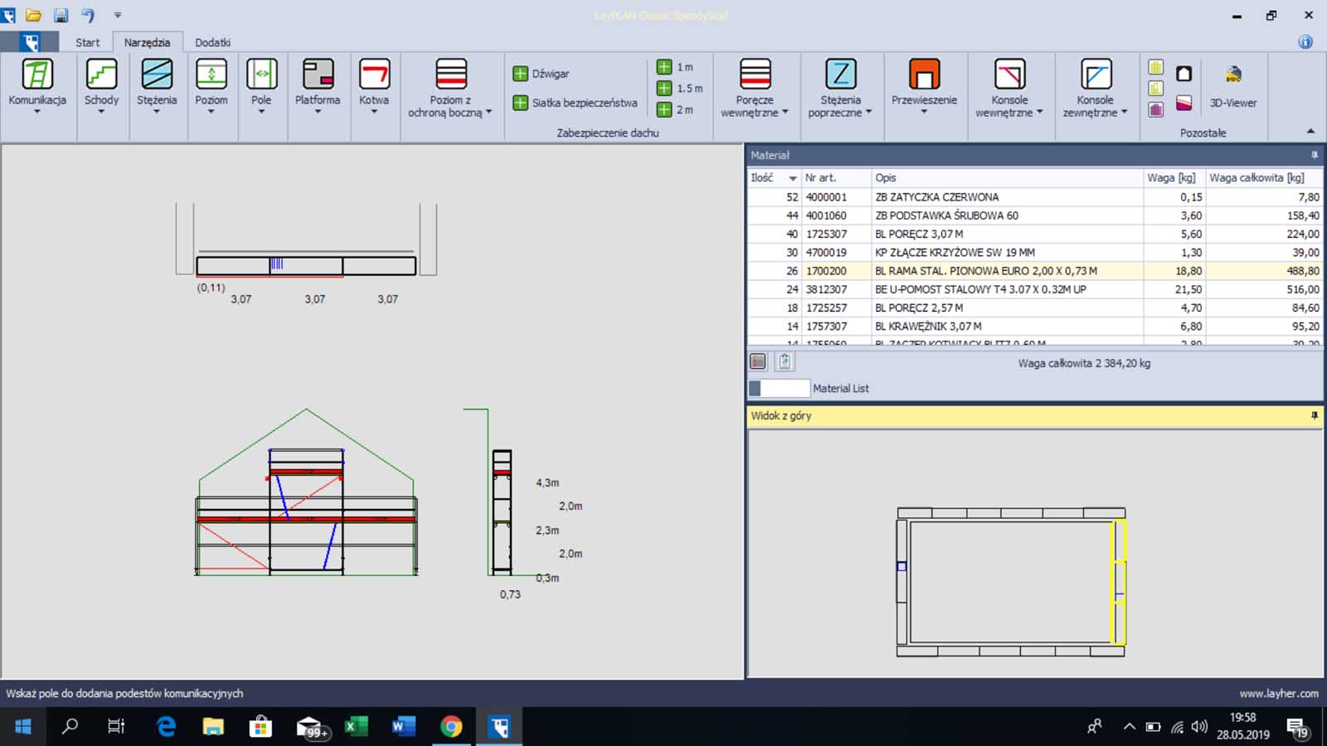
Task: Open the Dodatki ribbon tab
Action: coord(212,42)
